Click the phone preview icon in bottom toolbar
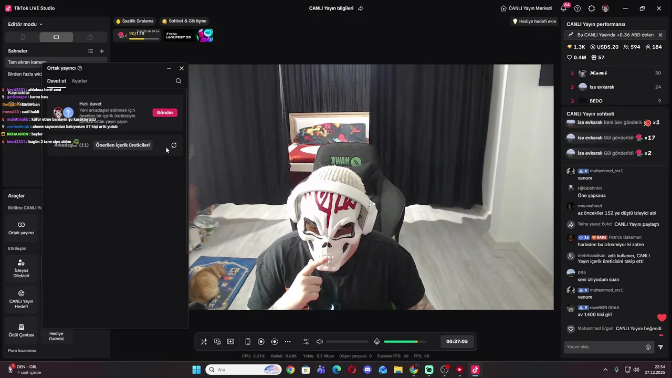 [x=248, y=342]
